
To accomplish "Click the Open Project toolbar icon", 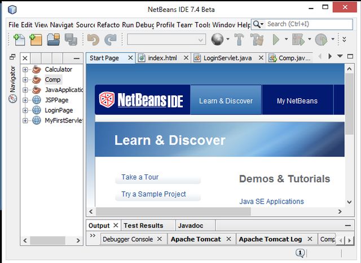I will point(53,40).
